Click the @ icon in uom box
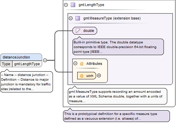The width and height of the screenshot is (176, 123). (82, 76)
